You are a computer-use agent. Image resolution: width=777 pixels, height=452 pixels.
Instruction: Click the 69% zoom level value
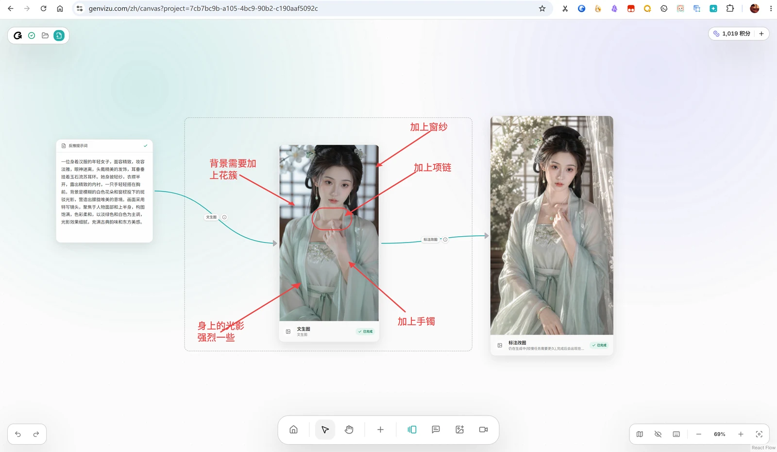[720, 434]
